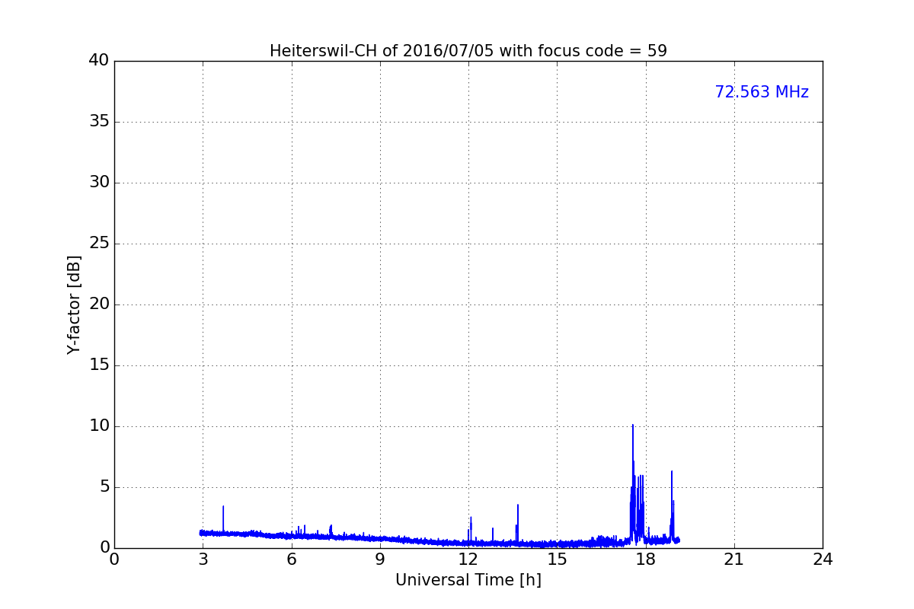914x609 pixels.
Task: Click the y-axis tick label 40
Action: click(x=99, y=61)
